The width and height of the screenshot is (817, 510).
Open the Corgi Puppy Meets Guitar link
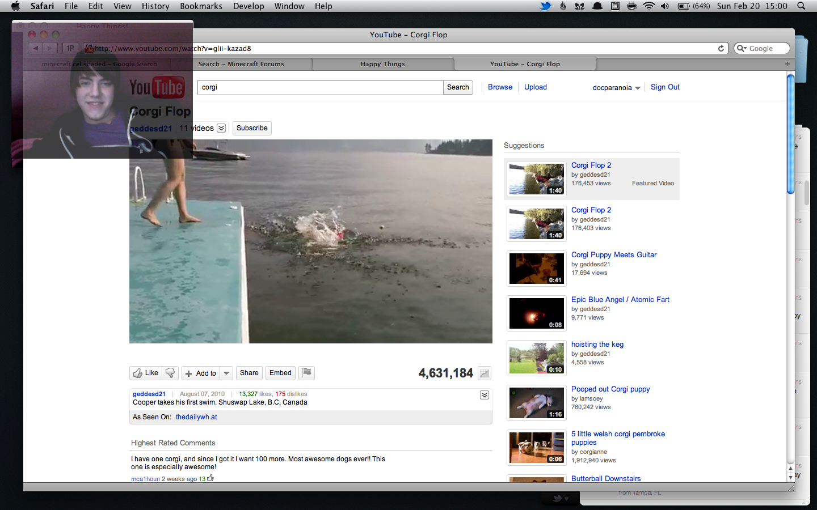613,255
